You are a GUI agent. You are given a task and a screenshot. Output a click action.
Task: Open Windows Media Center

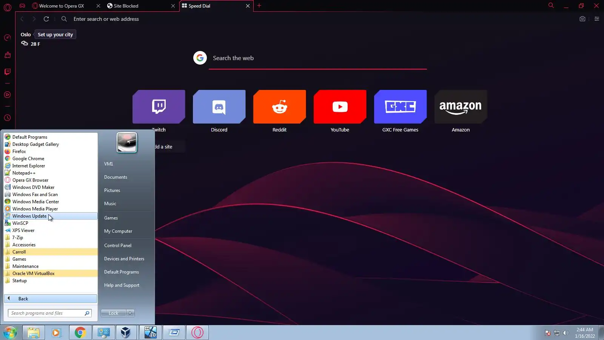coord(51,202)
